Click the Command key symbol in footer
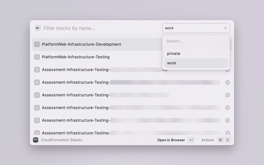Viewport: 264px width, 165px height. coord(220,140)
